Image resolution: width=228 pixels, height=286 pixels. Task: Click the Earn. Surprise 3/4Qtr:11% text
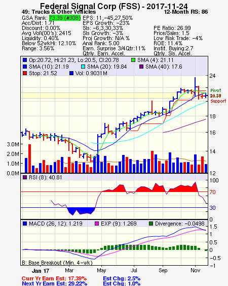pyautogui.click(x=114, y=49)
